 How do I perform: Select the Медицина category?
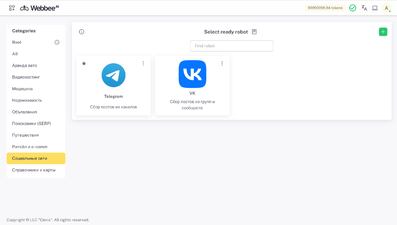click(x=36, y=89)
